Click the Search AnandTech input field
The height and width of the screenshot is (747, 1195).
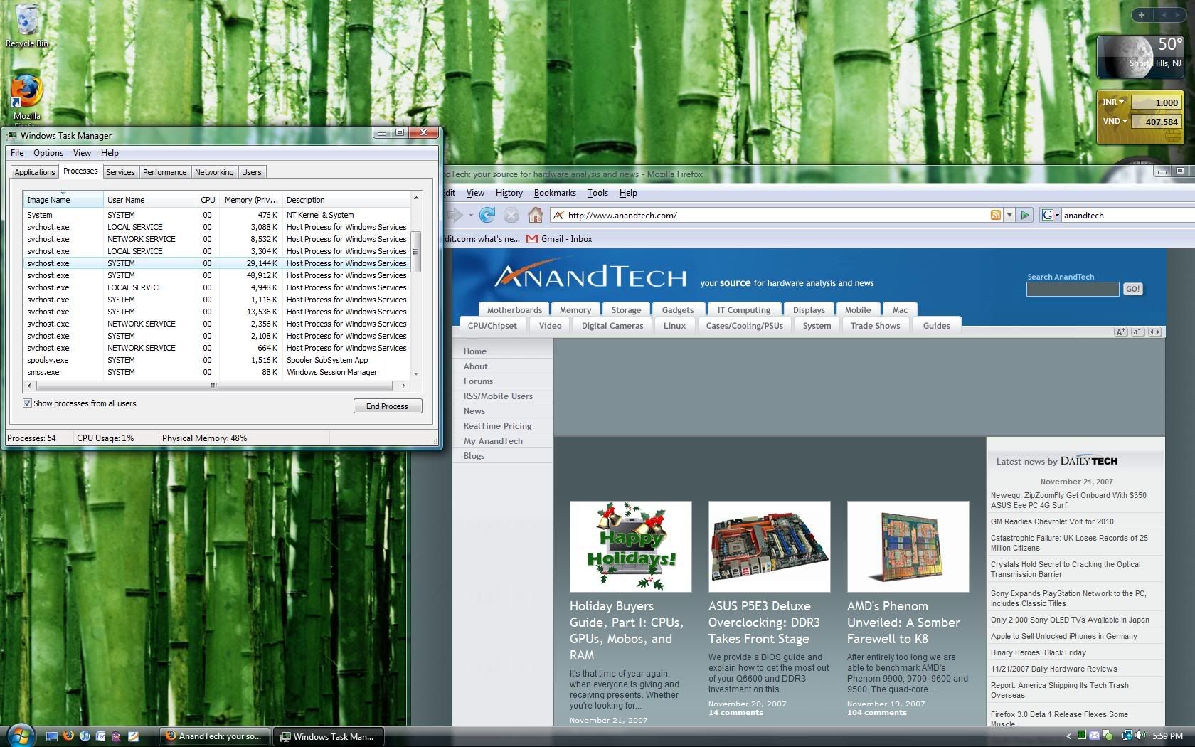[1072, 289]
